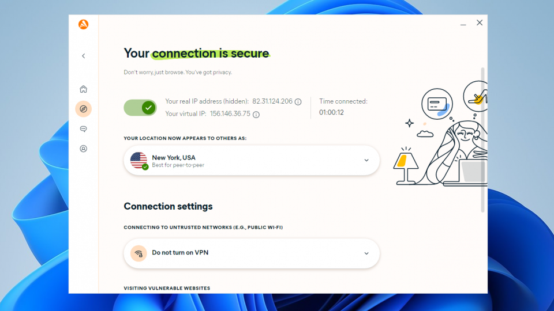554x311 pixels.
Task: Go back using the sidebar arrow
Action: [x=83, y=56]
